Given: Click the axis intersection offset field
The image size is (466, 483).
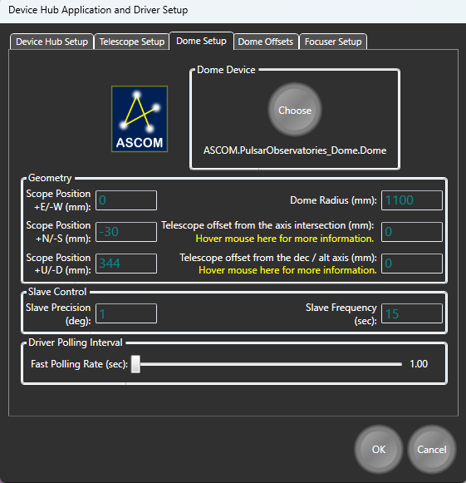Looking at the screenshot, I should pyautogui.click(x=412, y=232).
